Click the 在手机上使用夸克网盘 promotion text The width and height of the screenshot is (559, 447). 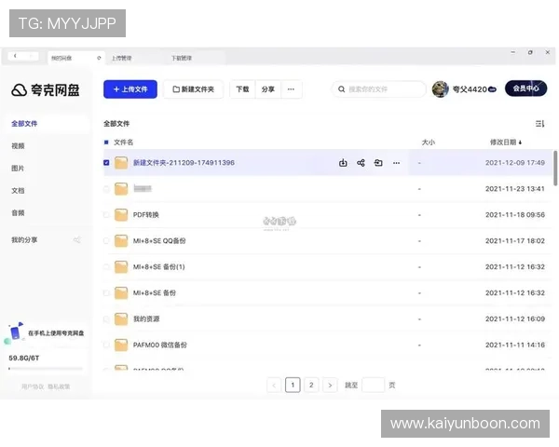coord(56,333)
